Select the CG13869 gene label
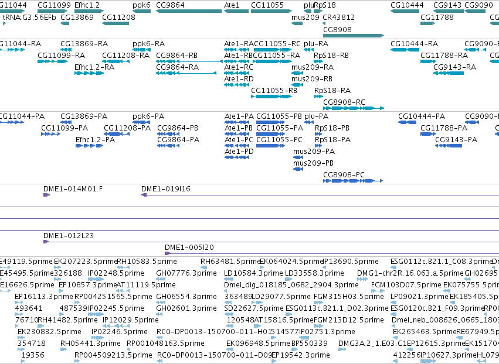 (x=77, y=17)
